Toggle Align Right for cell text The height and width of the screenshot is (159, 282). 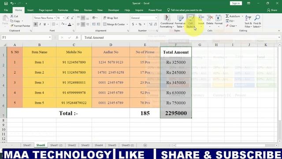click(x=87, y=24)
